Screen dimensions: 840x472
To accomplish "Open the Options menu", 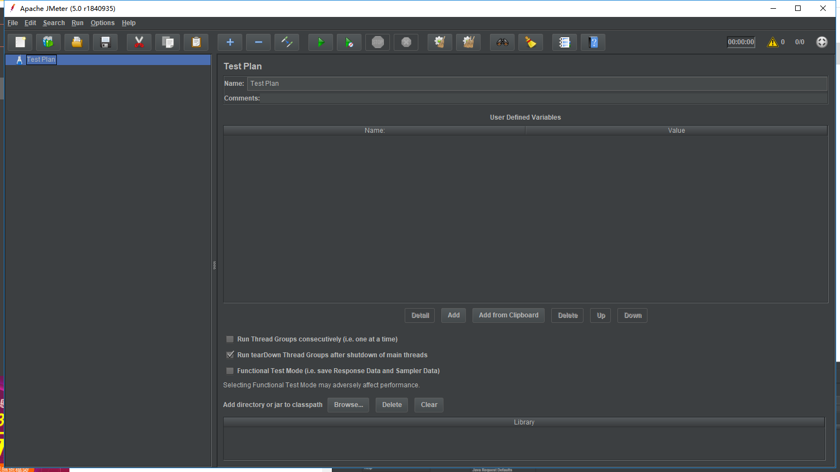I will pos(102,23).
